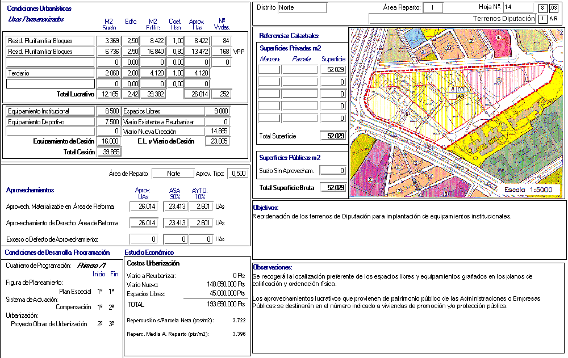Click the Terrenos Diputación title field
This screenshot has width=568, height=358.
click(x=452, y=19)
